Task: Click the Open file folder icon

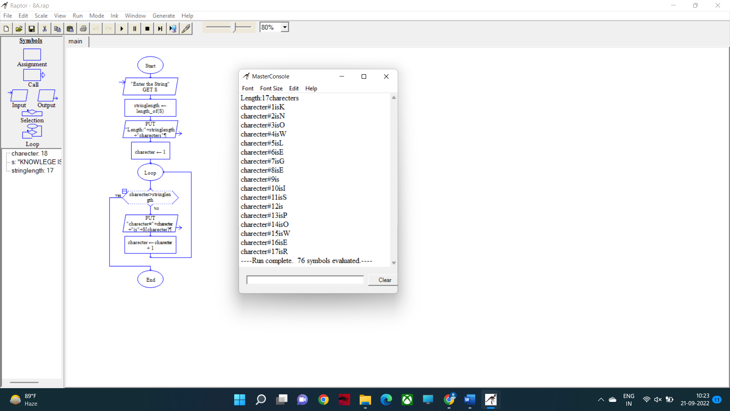Action: point(19,29)
